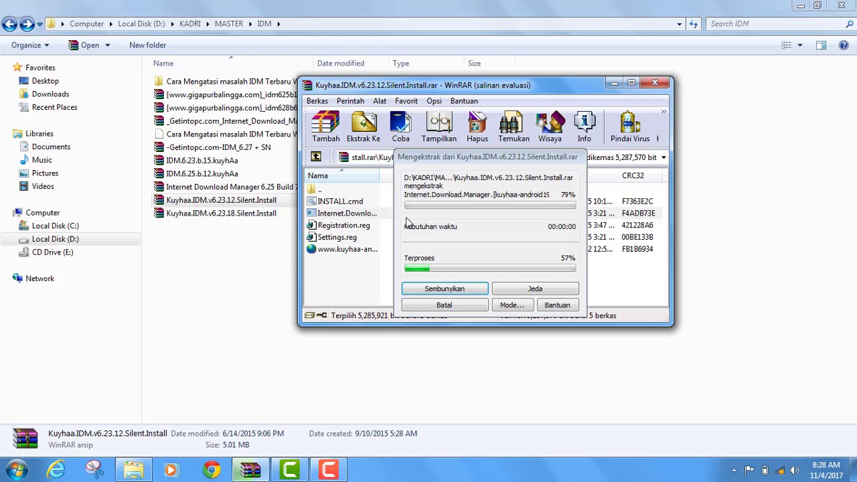Click the Nama column header in WinRAR

coord(341,176)
